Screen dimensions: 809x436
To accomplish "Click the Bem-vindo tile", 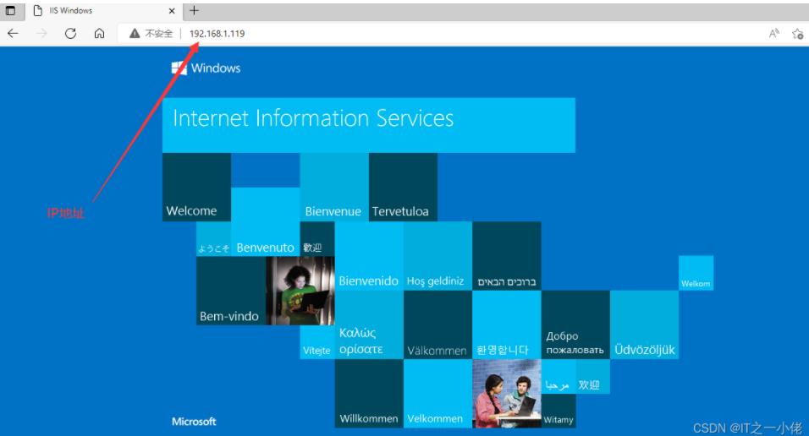I will 231,291.
